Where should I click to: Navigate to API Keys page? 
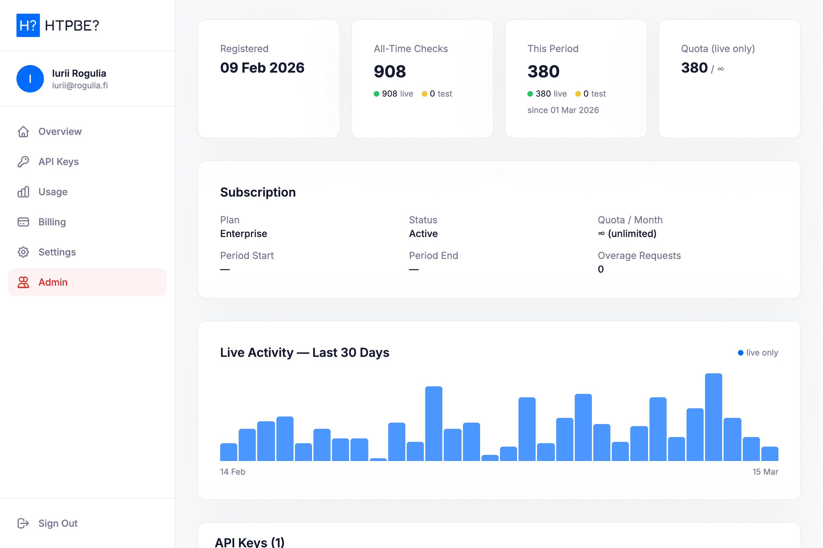tap(58, 161)
